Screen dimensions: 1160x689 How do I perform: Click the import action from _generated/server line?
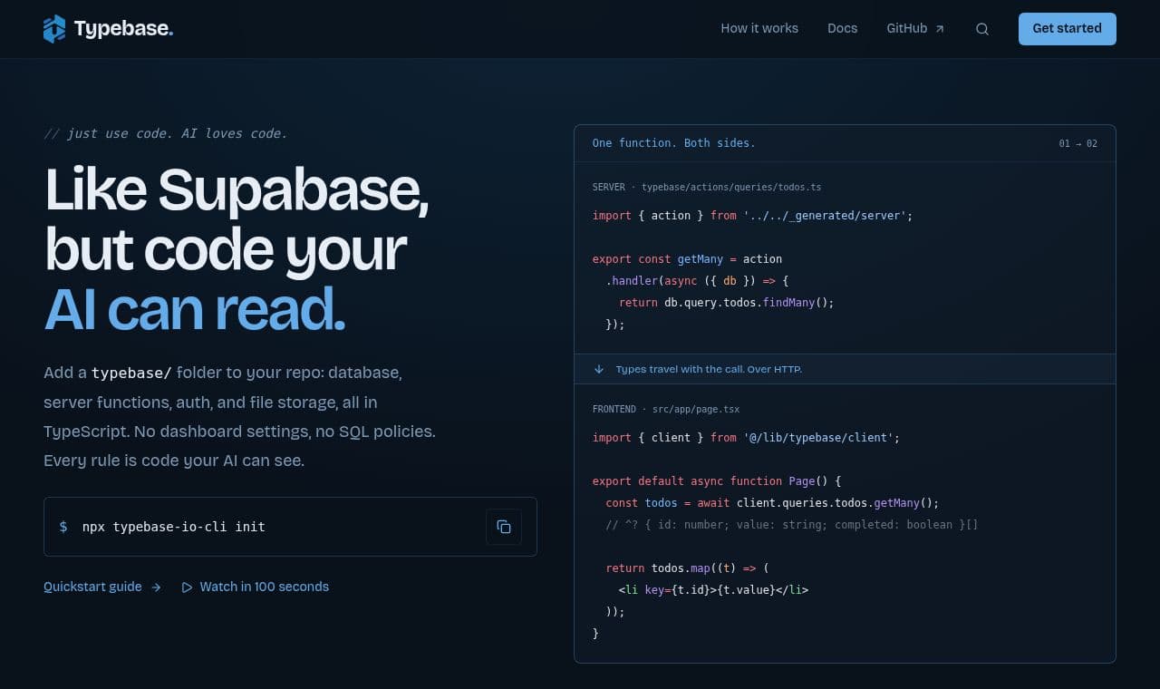tap(752, 216)
